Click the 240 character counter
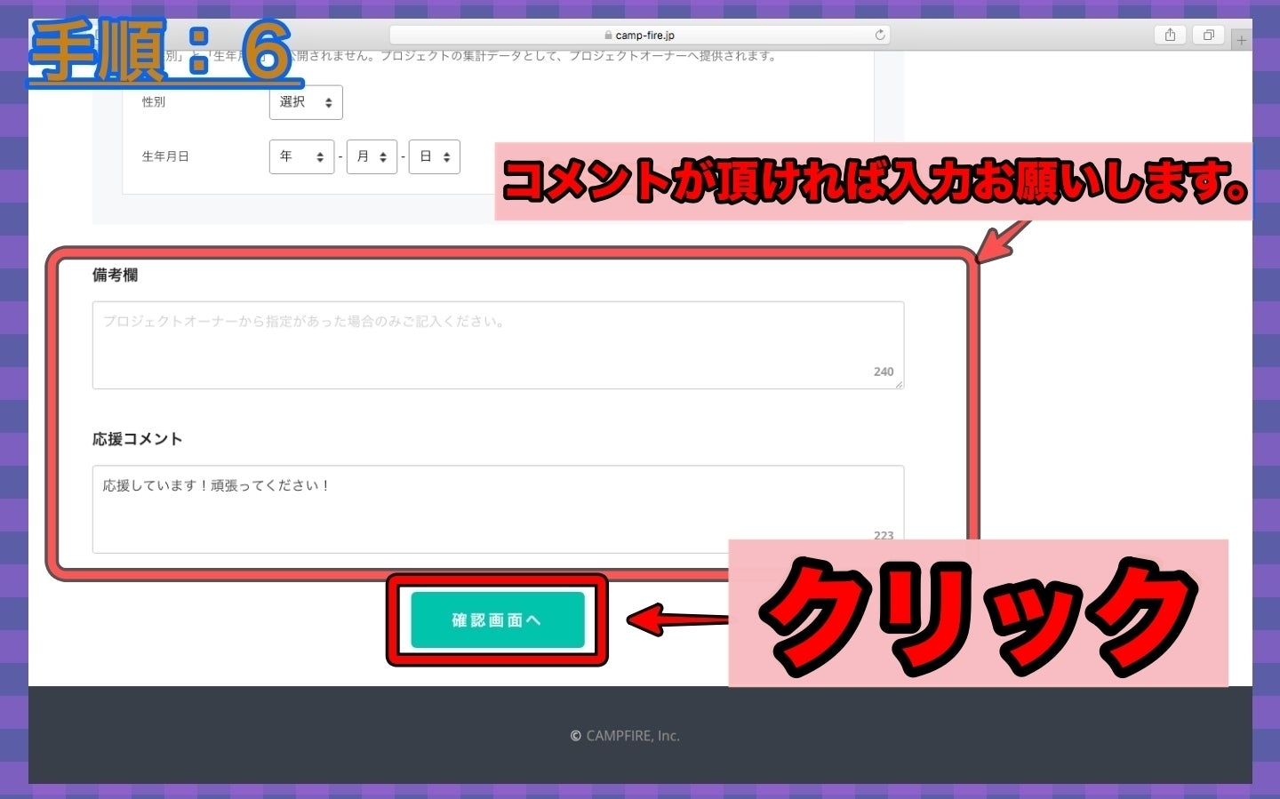 coord(883,372)
